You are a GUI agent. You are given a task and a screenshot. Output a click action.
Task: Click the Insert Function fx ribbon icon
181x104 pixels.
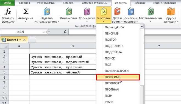(x=8, y=11)
